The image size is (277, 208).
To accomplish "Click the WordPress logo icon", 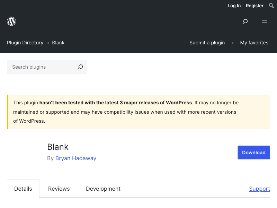I will click(11, 21).
